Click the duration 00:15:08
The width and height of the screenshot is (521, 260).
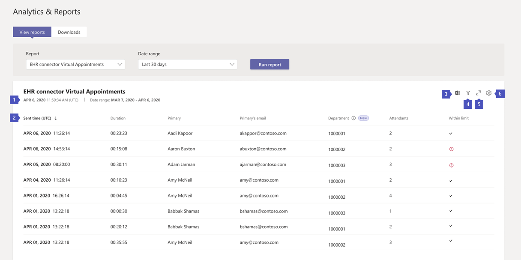[x=119, y=149]
